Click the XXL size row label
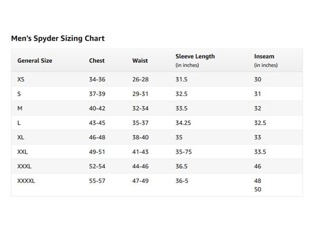 22,152
